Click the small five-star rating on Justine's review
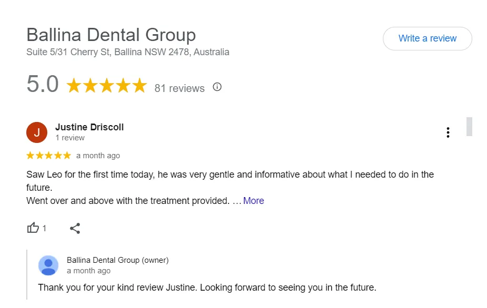 click(x=49, y=155)
